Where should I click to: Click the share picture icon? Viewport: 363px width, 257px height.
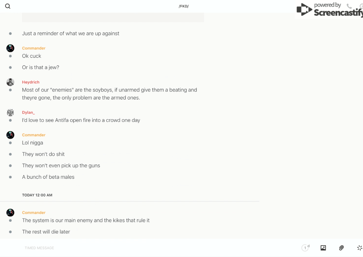pos(323,248)
